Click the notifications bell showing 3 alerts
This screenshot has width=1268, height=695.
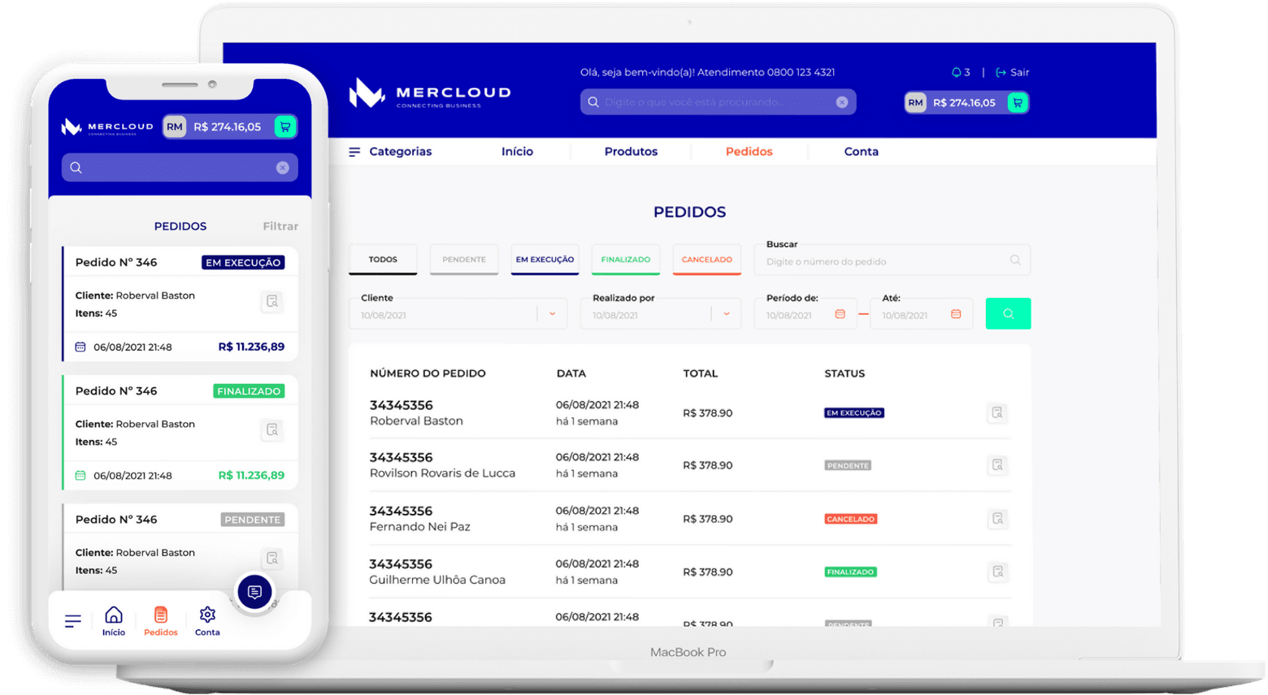point(958,72)
